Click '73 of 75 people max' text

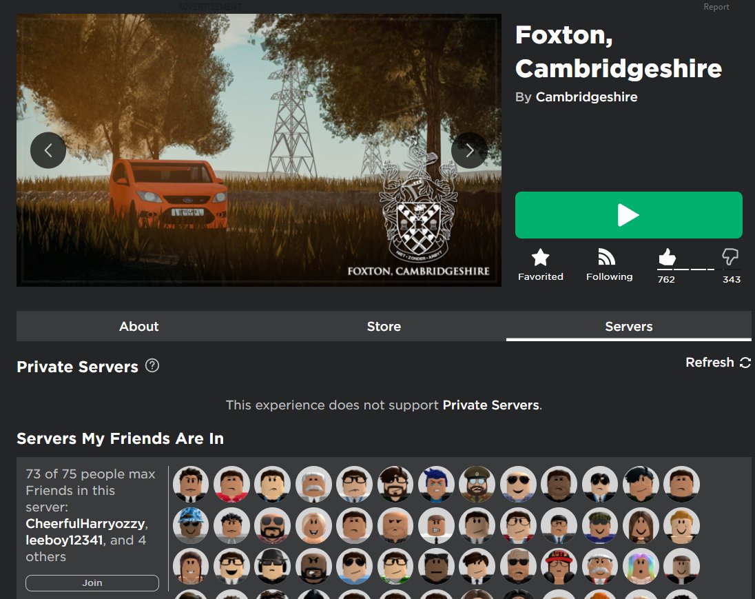[90, 474]
